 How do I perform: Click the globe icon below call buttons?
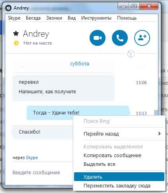(131, 54)
